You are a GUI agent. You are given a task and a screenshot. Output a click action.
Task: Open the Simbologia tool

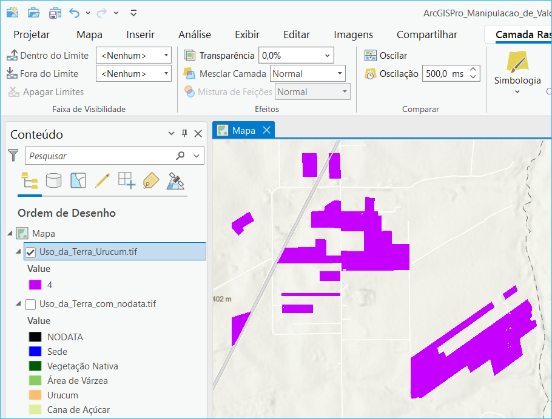pos(517,67)
